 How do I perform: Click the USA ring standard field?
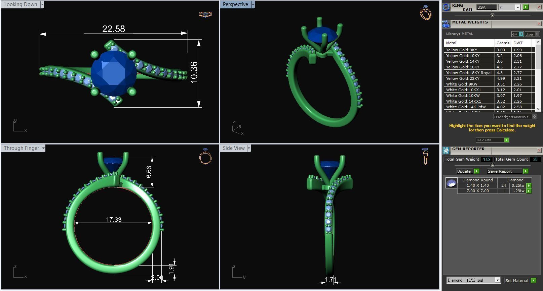click(x=486, y=7)
